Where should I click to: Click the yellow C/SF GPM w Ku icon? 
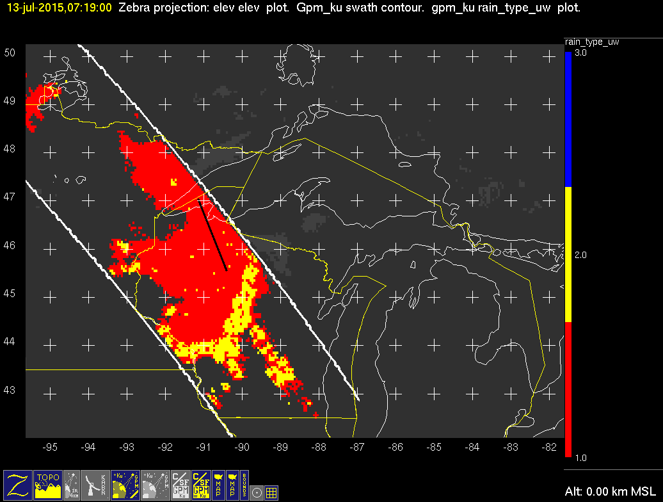204,485
